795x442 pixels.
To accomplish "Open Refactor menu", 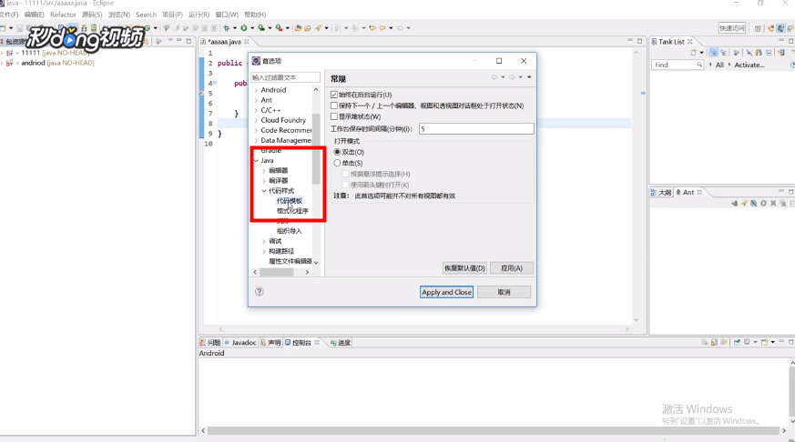I will click(63, 15).
